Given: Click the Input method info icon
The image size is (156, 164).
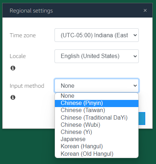Looking at the screenshot, I should pyautogui.click(x=13, y=97).
